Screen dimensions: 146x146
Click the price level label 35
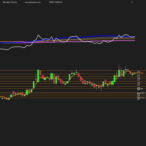click(x=138, y=95)
